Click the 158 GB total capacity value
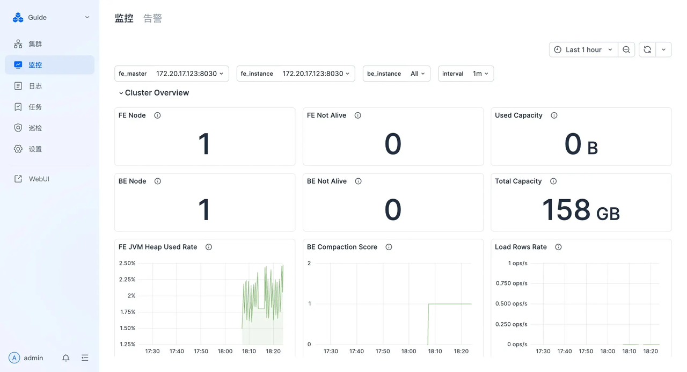Image resolution: width=687 pixels, height=372 pixels. pyautogui.click(x=581, y=210)
